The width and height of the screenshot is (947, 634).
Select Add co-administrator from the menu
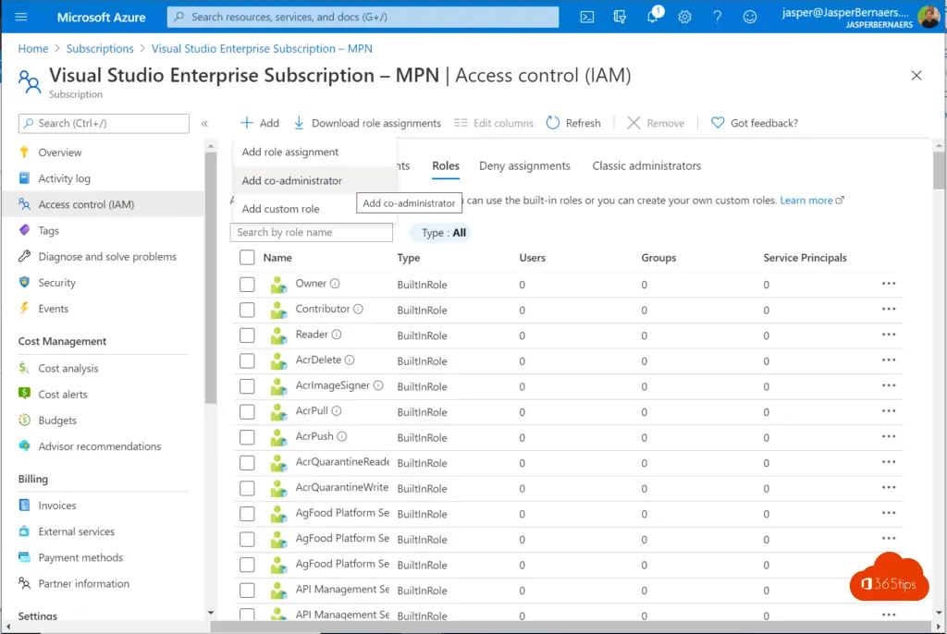[292, 181]
